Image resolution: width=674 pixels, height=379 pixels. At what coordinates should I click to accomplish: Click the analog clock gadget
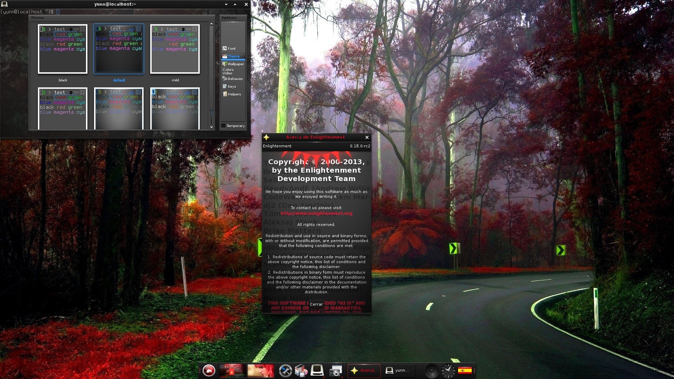click(x=448, y=371)
